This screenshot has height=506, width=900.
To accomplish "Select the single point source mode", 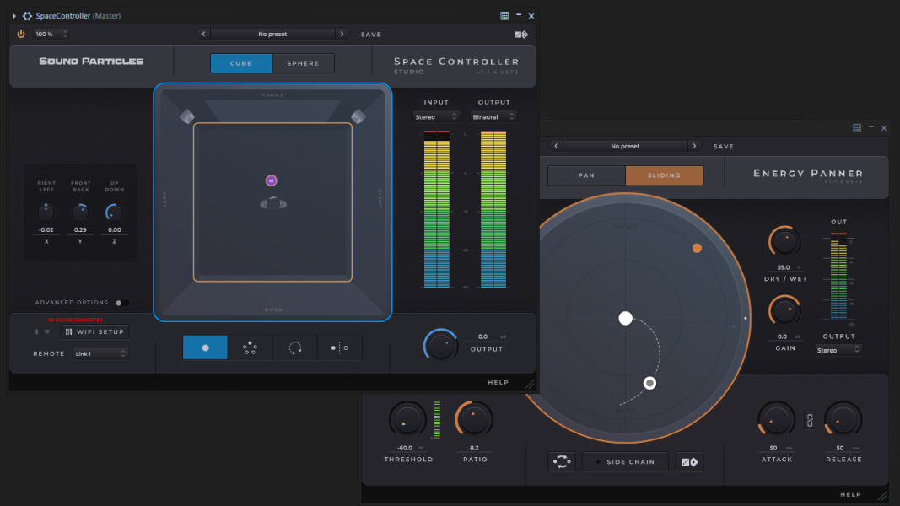I will [205, 347].
